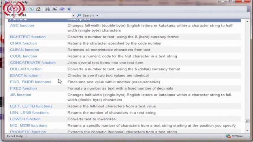Click text 'Returns the leftmost characters from a text value'

tap(111, 106)
